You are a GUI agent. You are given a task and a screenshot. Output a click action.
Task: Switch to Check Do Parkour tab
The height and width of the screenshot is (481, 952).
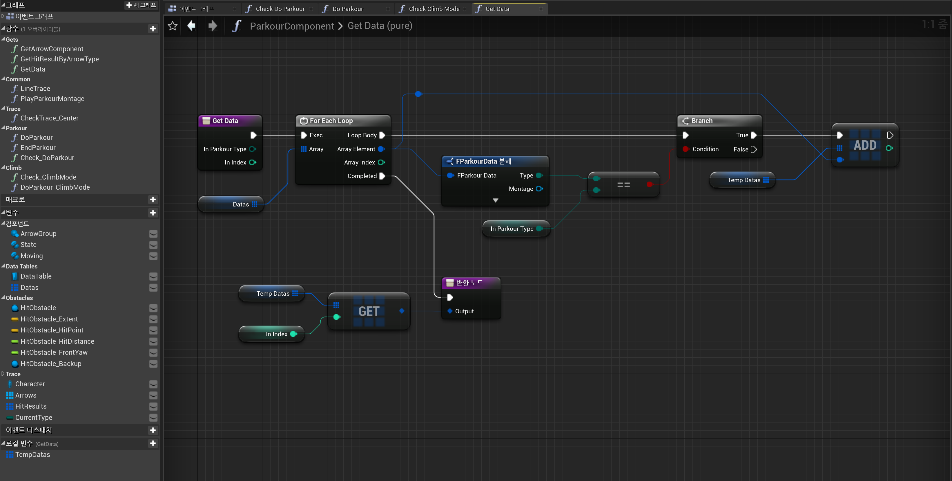click(x=280, y=8)
